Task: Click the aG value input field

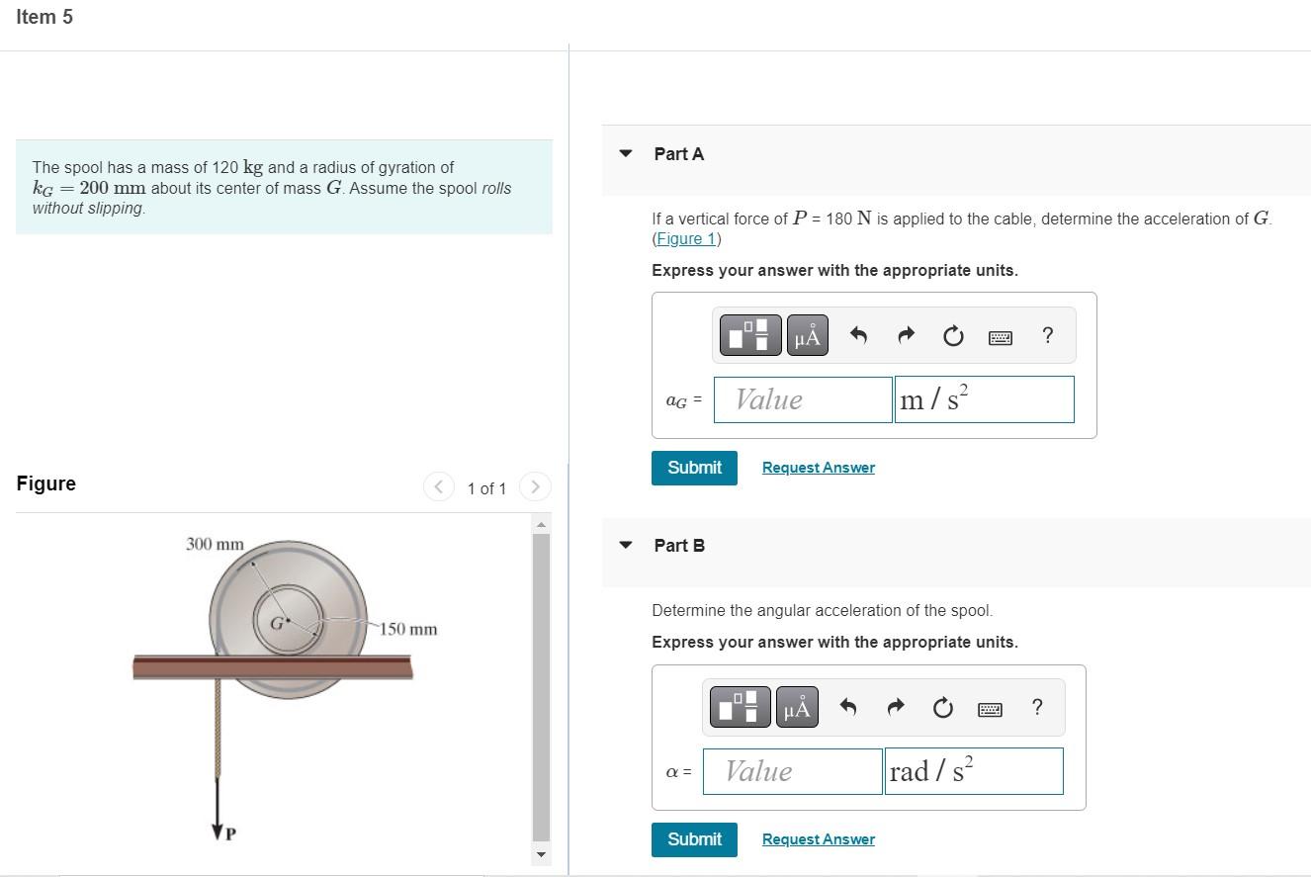Action: pyautogui.click(x=803, y=399)
